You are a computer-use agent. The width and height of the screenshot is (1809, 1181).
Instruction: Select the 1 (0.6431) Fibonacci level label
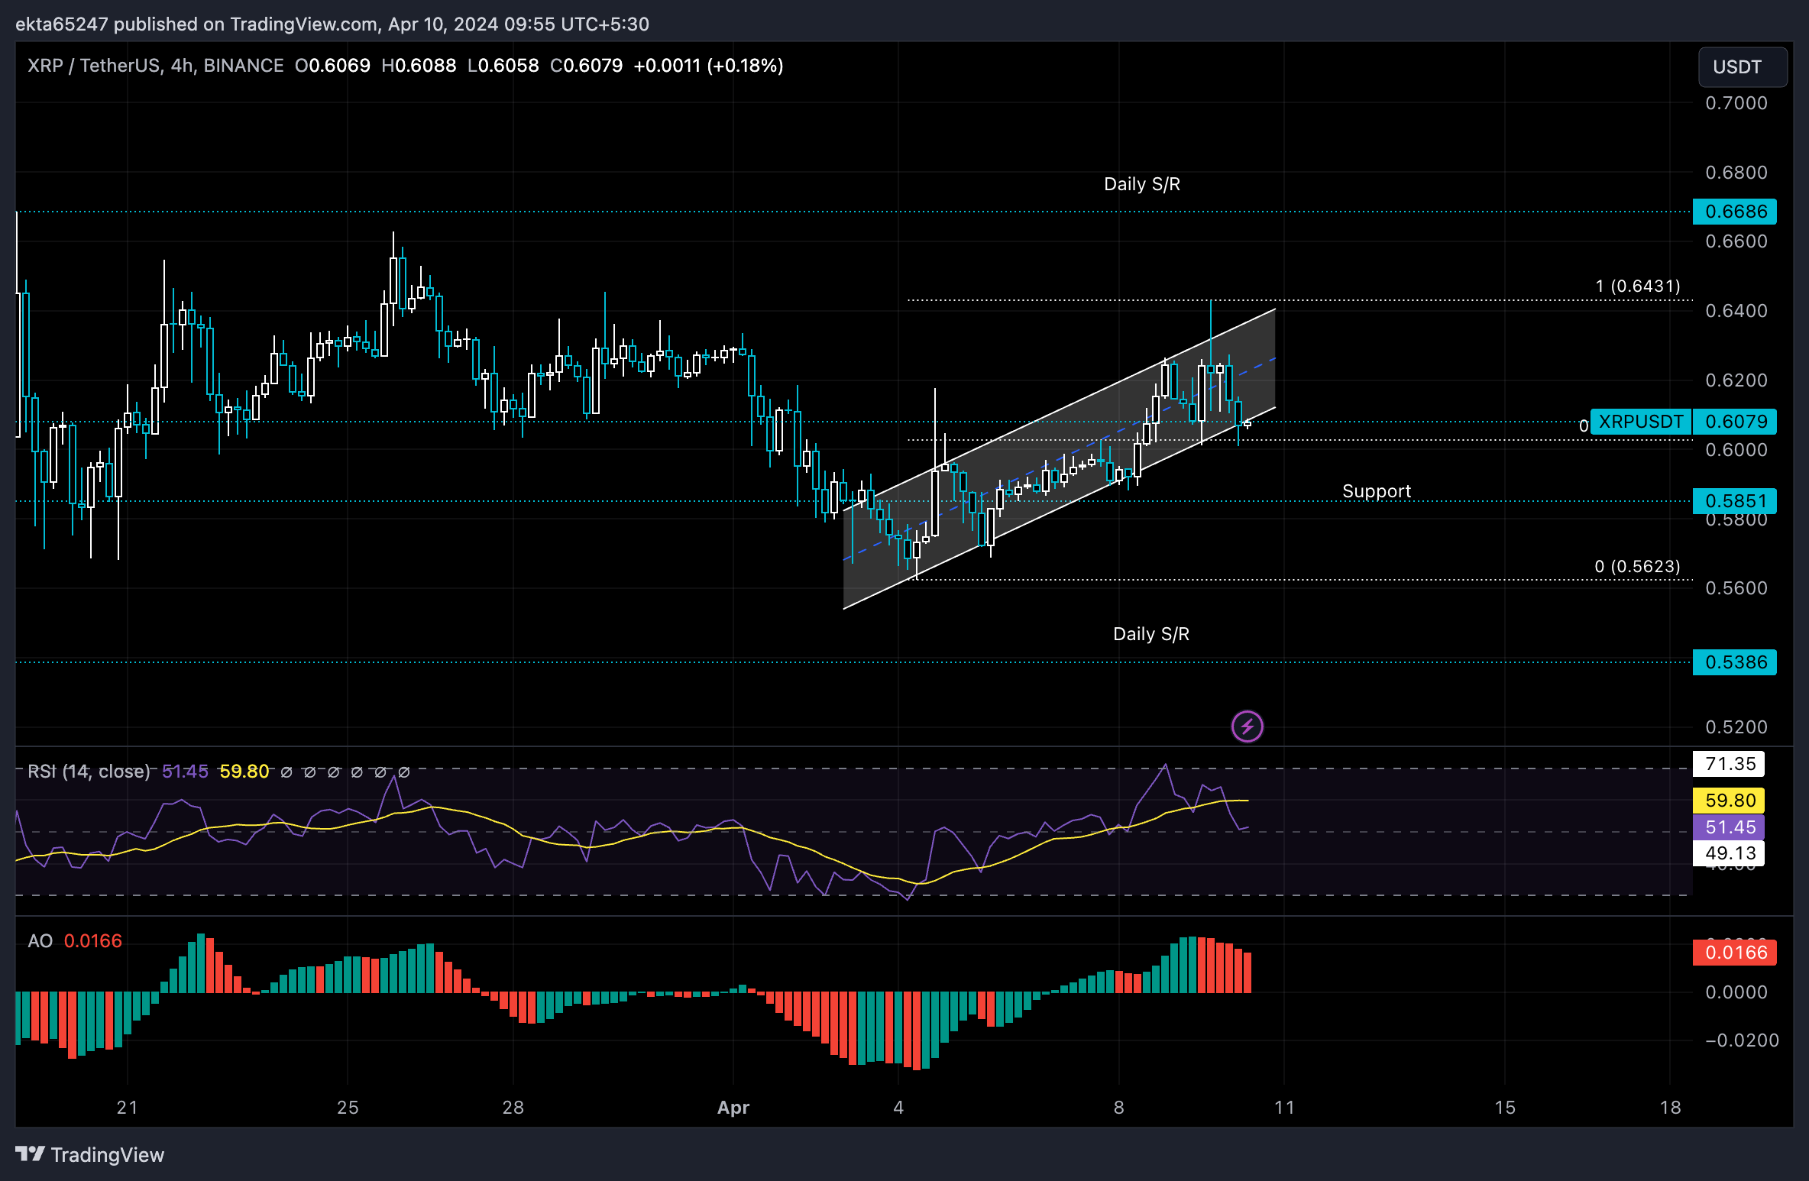(1637, 286)
